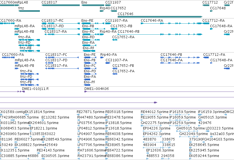The image size is (234, 160).
Task: Click transcript CG17646-RA label
Action: click(152, 20)
